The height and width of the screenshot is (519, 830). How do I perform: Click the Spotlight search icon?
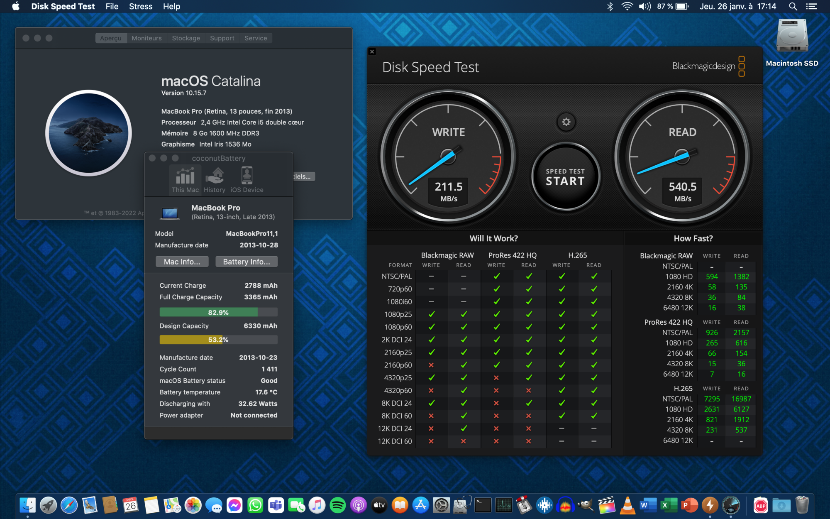(x=793, y=6)
